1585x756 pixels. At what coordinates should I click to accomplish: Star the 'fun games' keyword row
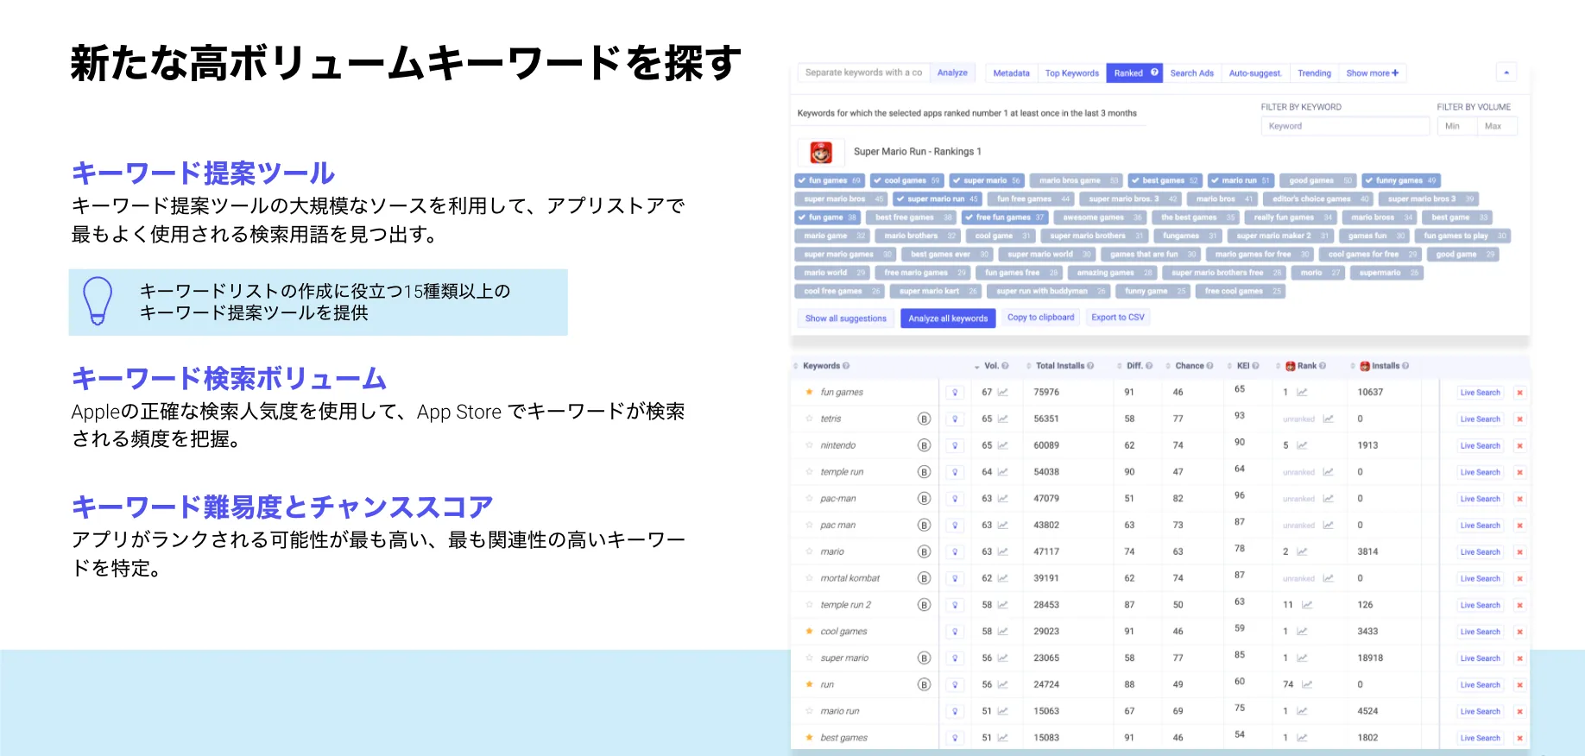point(809,393)
